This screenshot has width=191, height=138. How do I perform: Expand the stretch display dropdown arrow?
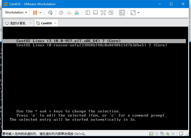click(138, 13)
